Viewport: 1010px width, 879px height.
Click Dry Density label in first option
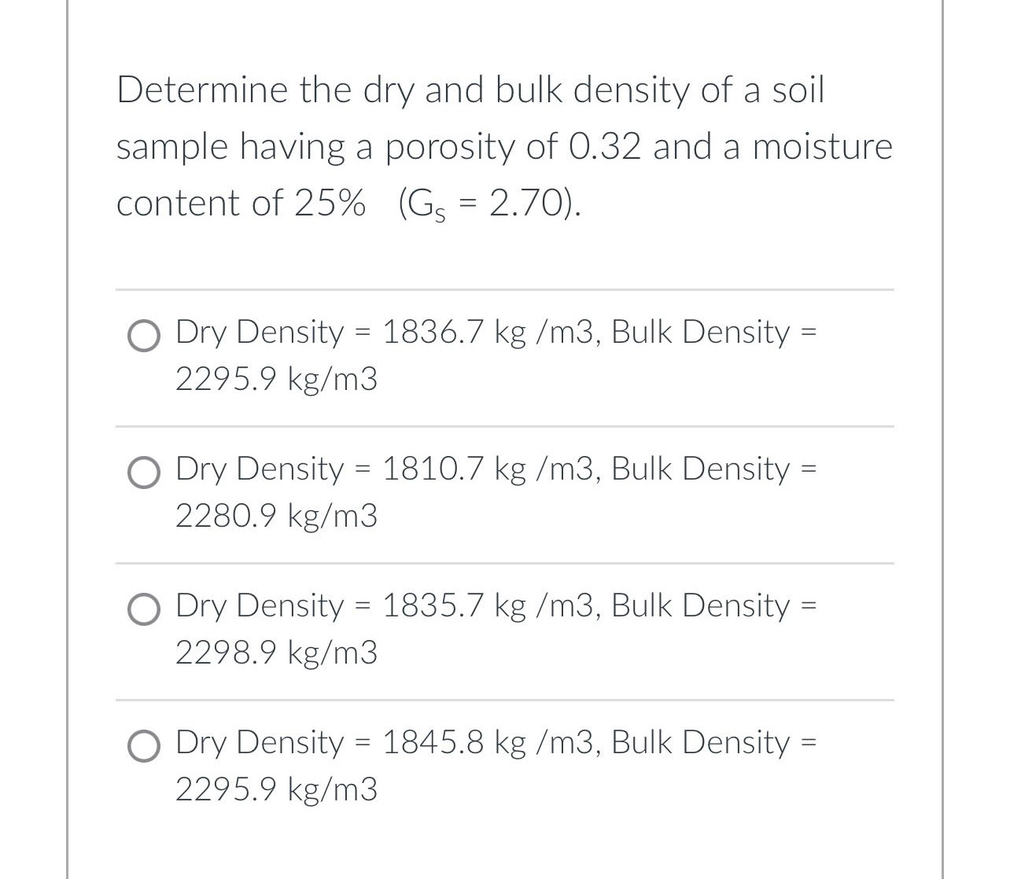[x=260, y=332]
